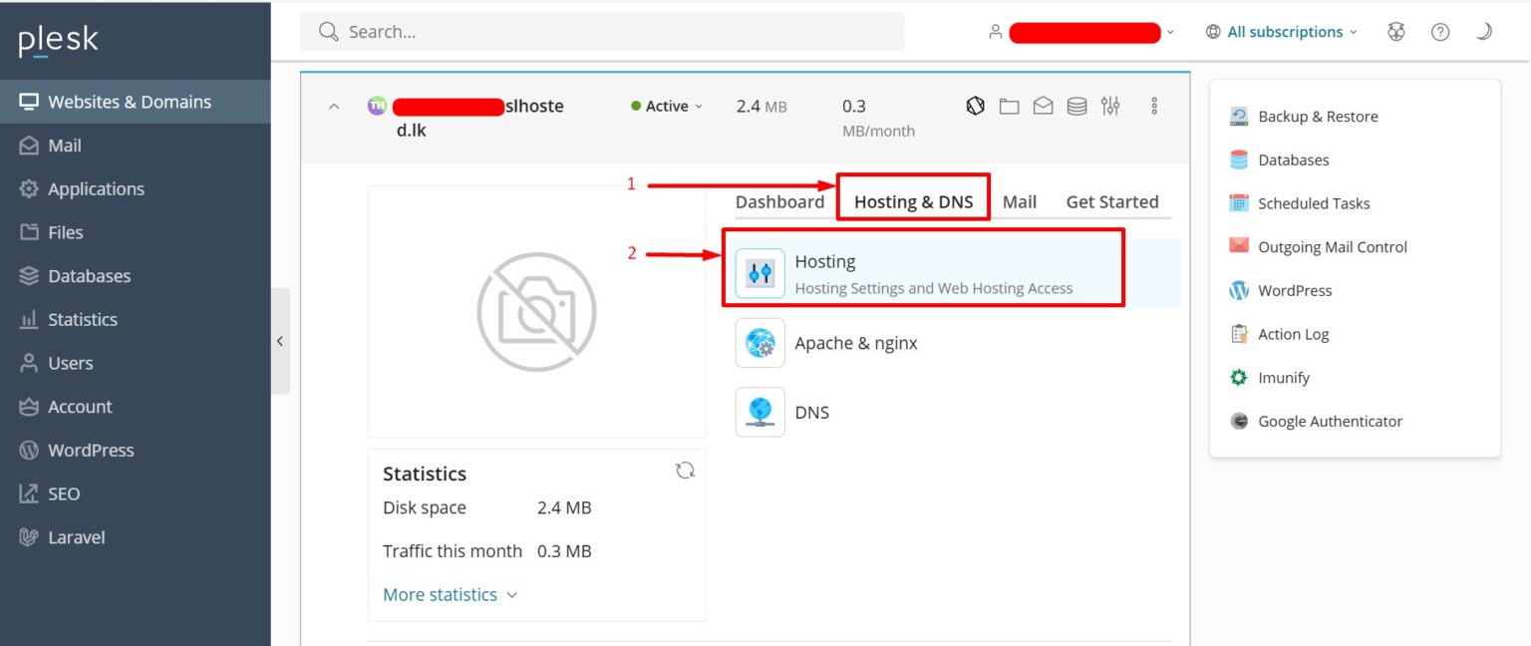Screen dimensions: 1531x646
Task: Open the three-dot domain actions menu
Action: (x=1154, y=106)
